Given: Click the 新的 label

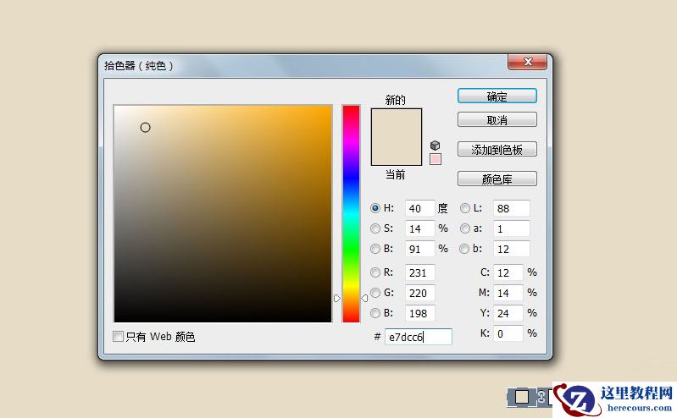Looking at the screenshot, I should tap(396, 100).
